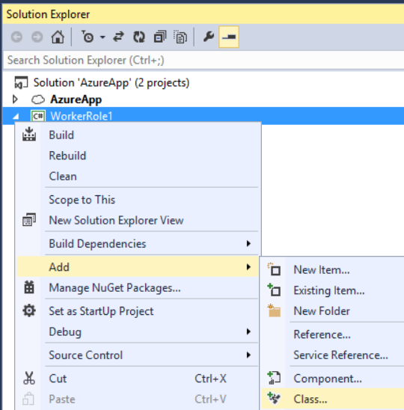
Task: Click the New Folder icon
Action: (x=274, y=310)
